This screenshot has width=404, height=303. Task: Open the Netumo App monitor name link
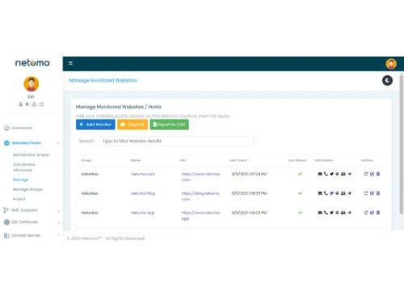[143, 213]
